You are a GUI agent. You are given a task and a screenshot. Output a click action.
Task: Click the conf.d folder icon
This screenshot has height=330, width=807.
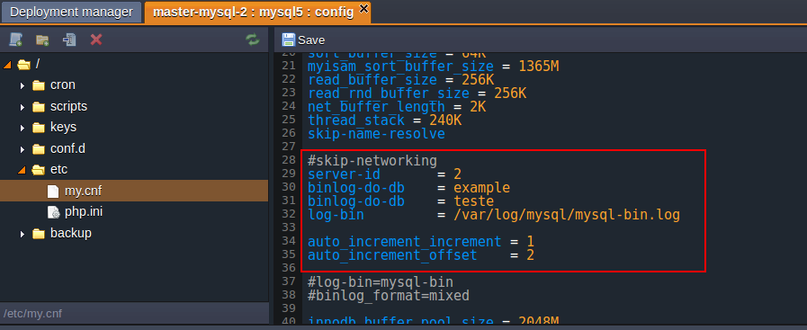39,149
